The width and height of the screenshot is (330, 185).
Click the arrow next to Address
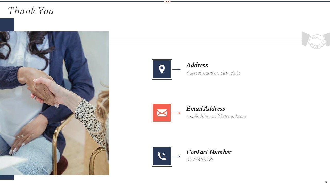(x=176, y=69)
